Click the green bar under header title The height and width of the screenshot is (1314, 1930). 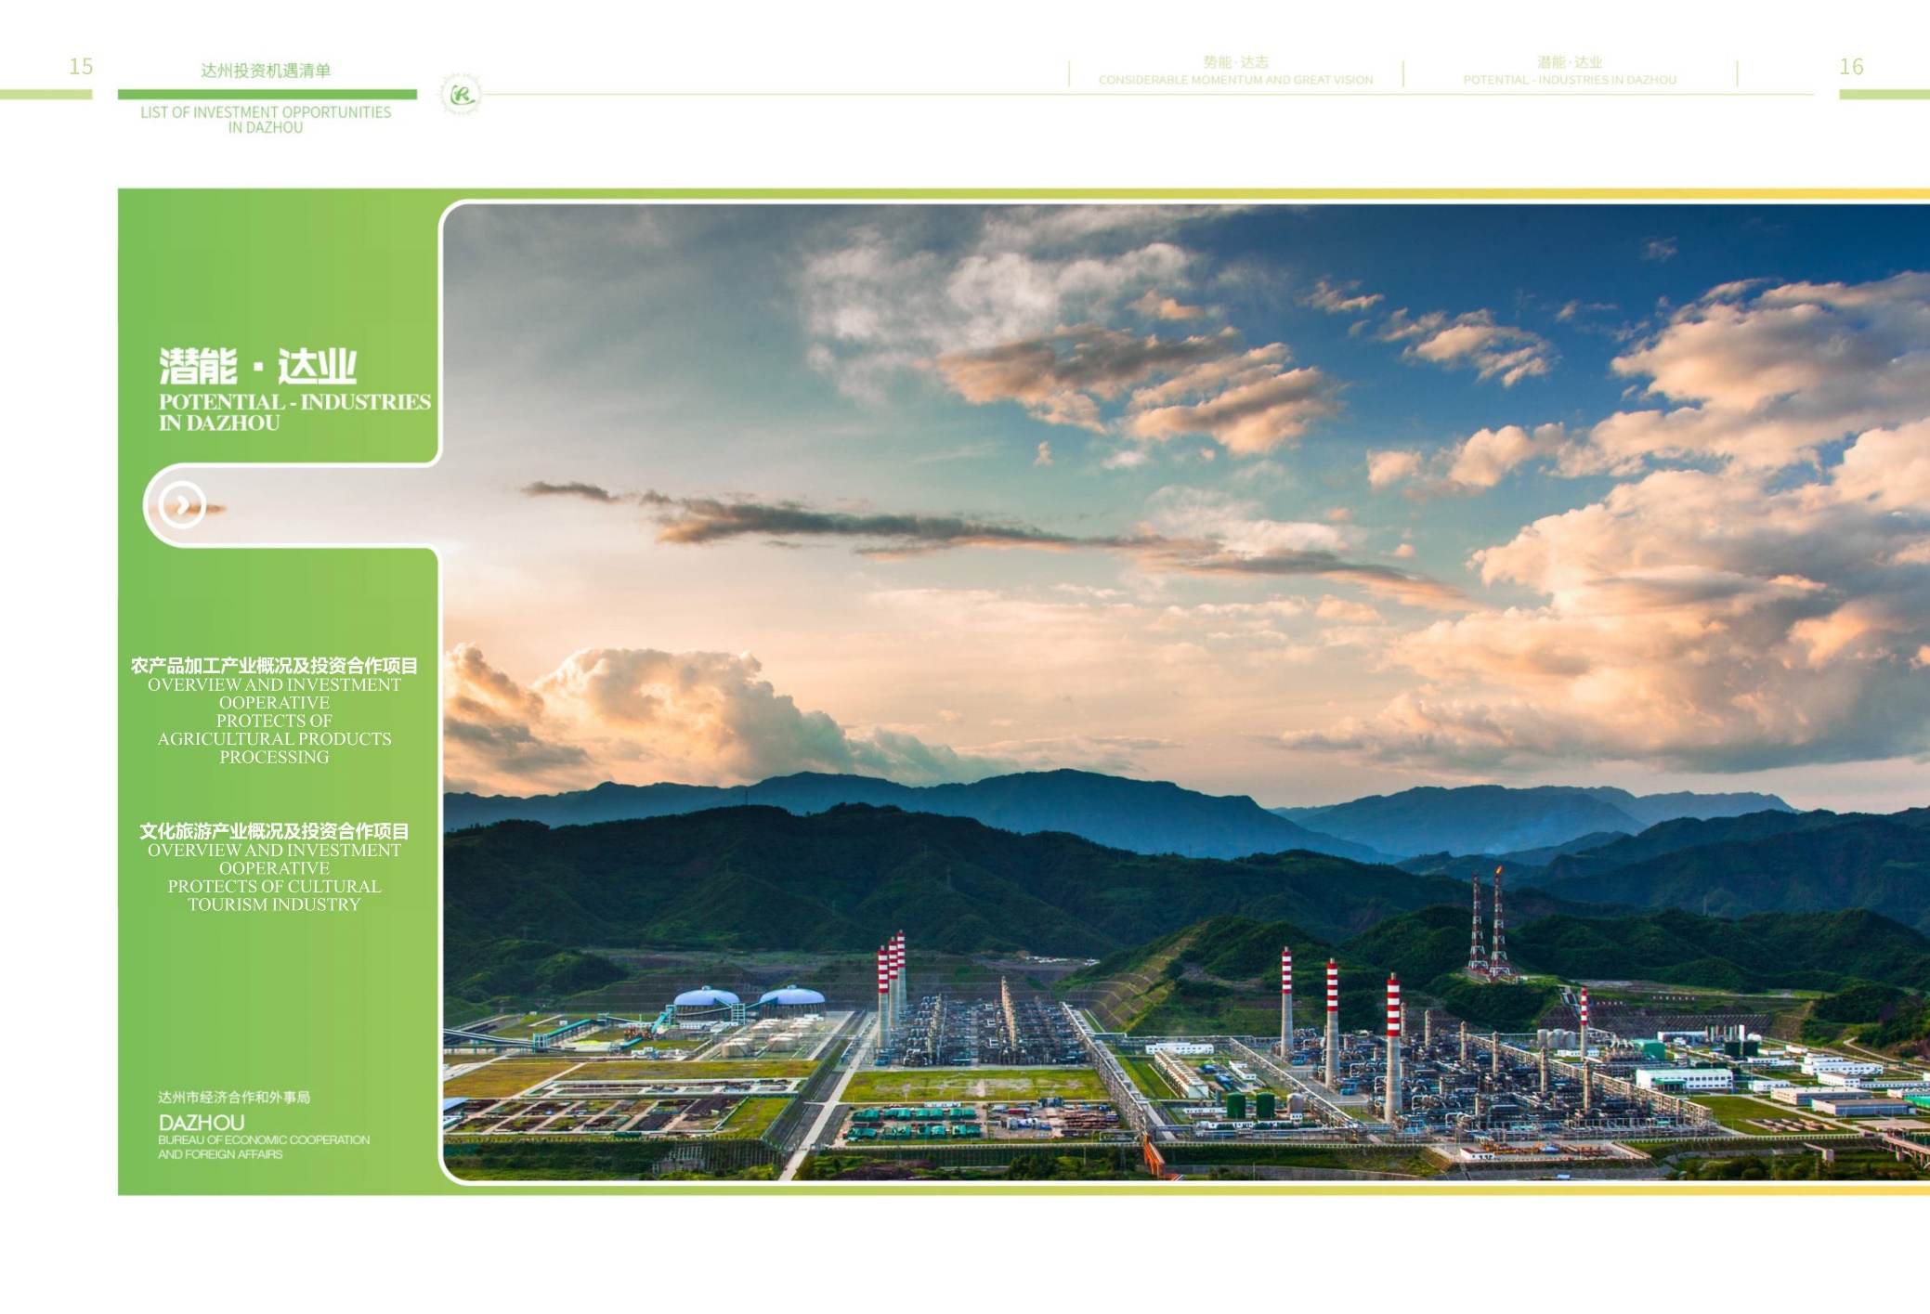pyautogui.click(x=267, y=94)
